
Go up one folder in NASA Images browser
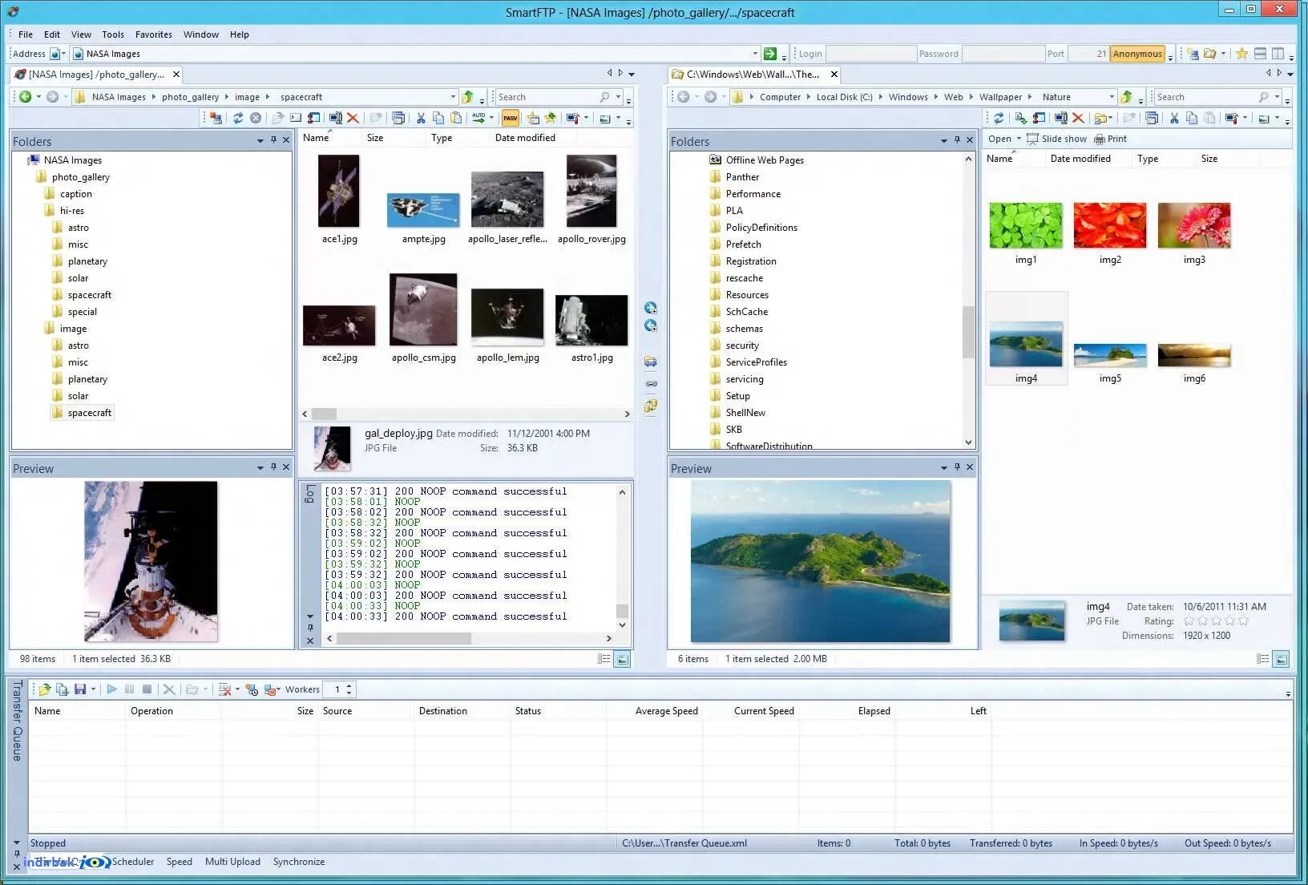tap(468, 97)
